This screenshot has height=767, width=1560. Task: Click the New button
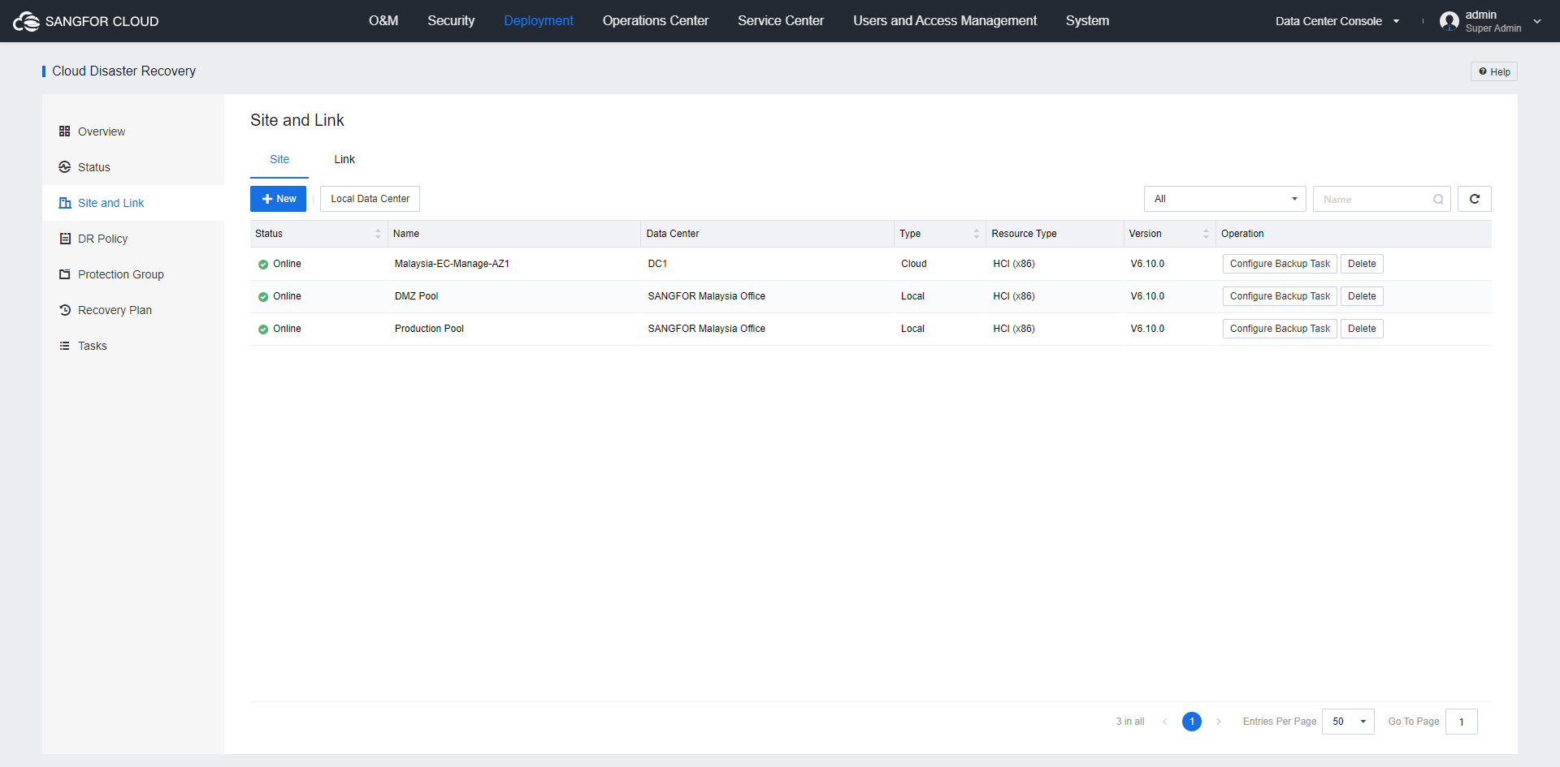coord(278,199)
